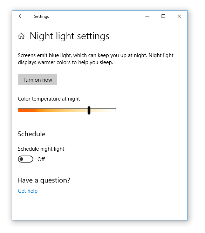Open Settings home via house icon
The height and width of the screenshot is (233, 205).
[x=21, y=36]
